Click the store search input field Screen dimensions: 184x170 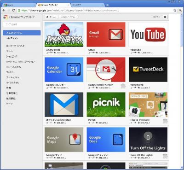[22, 24]
